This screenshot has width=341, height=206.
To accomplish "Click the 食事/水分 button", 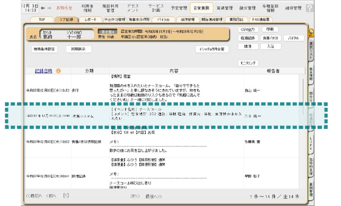I will pyautogui.click(x=270, y=38).
